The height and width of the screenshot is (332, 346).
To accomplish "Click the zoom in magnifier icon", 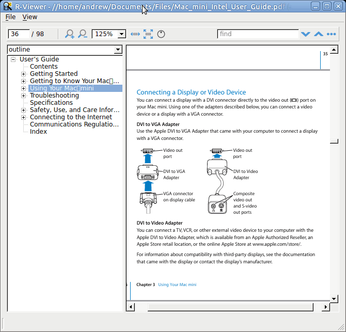I will [69, 34].
